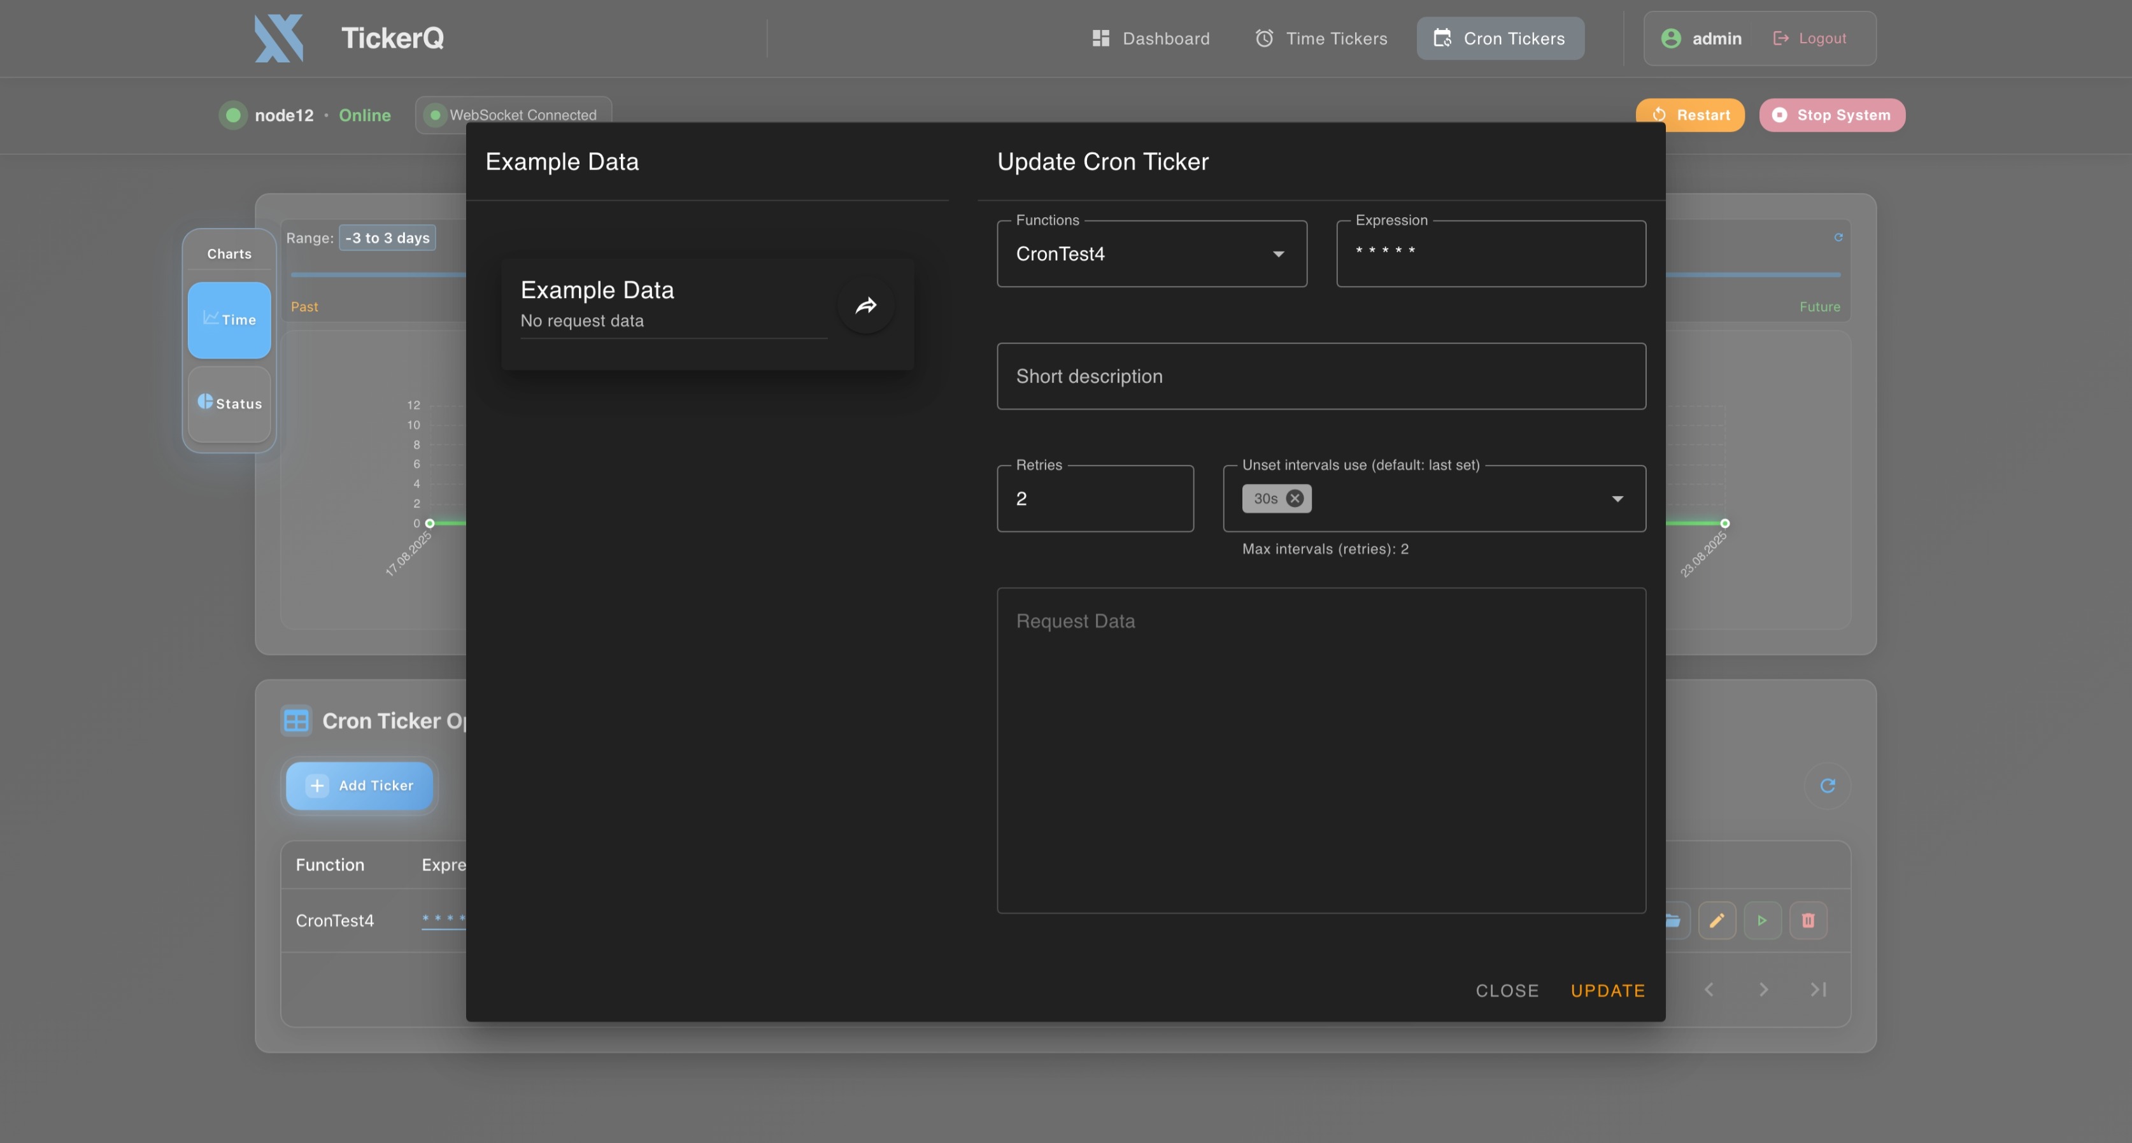Click the green play icon in the row
Viewport: 2132px width, 1143px height.
[x=1762, y=920]
